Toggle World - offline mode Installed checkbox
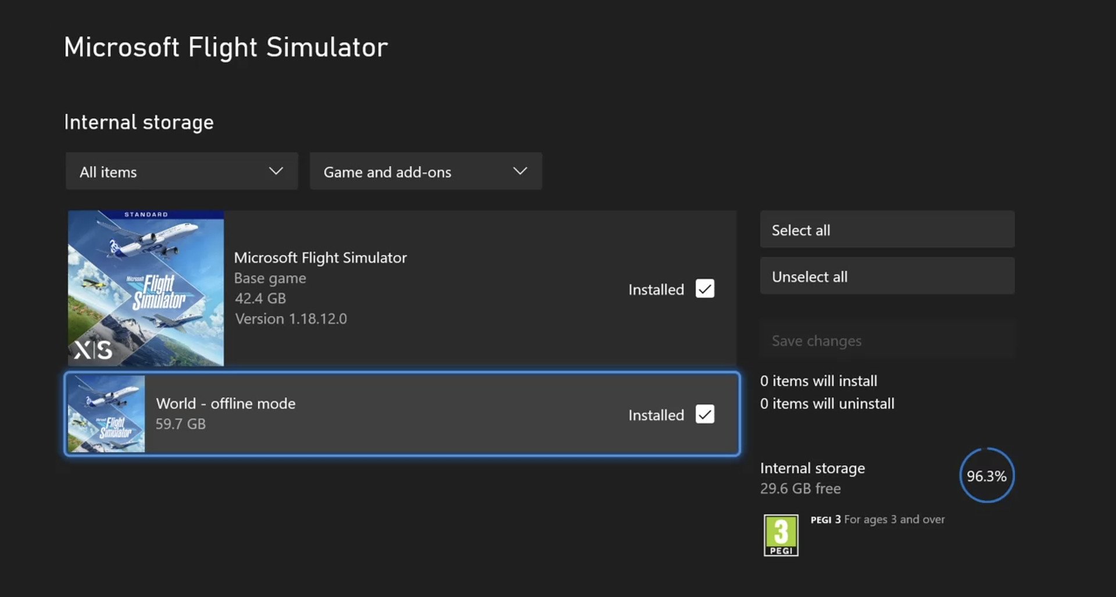Screen dimensions: 1116x597 click(x=704, y=414)
